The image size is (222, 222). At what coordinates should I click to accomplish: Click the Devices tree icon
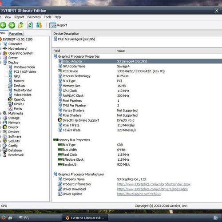(x=5, y=132)
